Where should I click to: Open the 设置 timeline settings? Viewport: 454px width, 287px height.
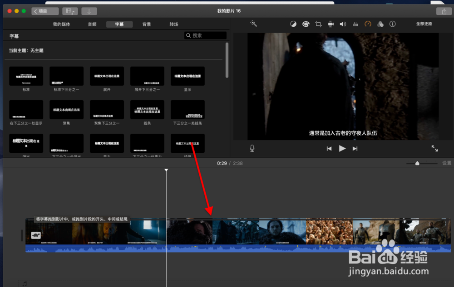(446, 163)
